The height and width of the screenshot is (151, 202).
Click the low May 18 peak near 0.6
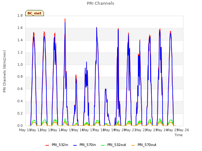[106, 89]
